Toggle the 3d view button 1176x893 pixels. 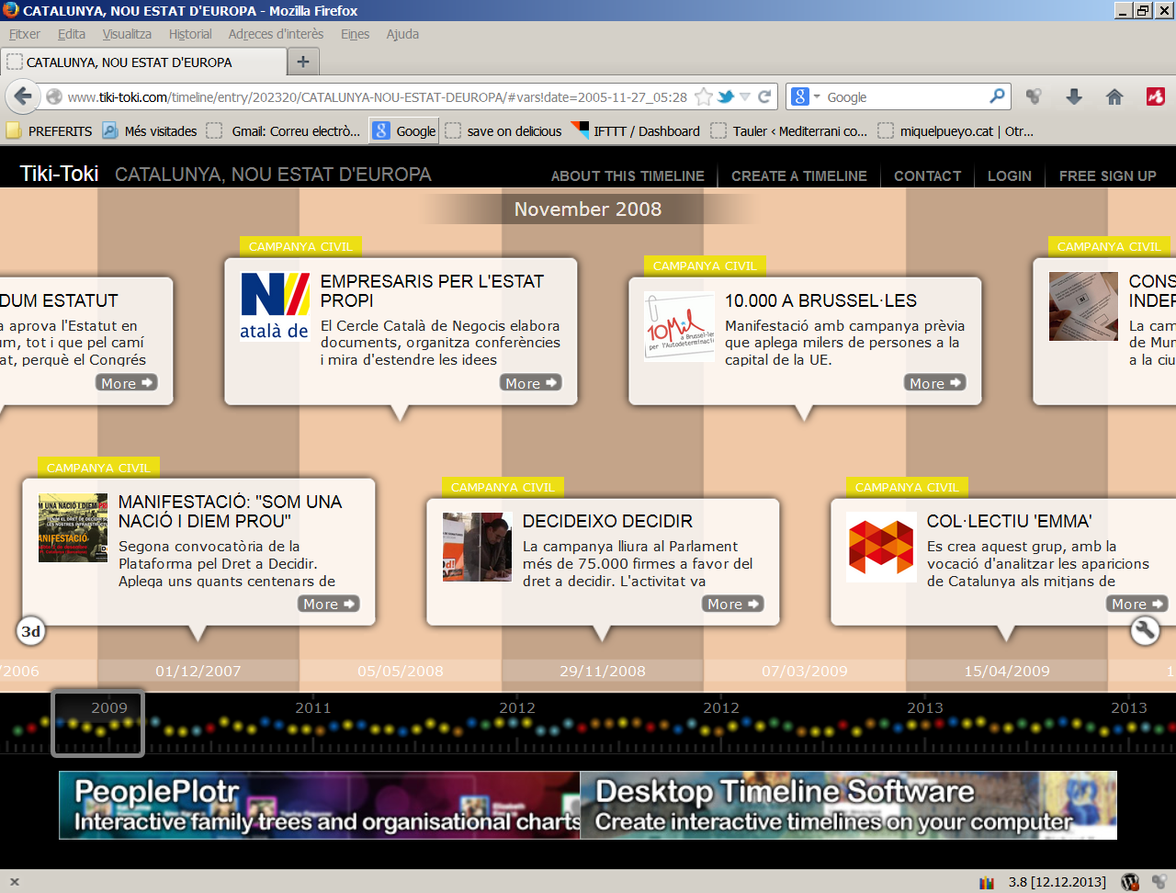tap(30, 631)
